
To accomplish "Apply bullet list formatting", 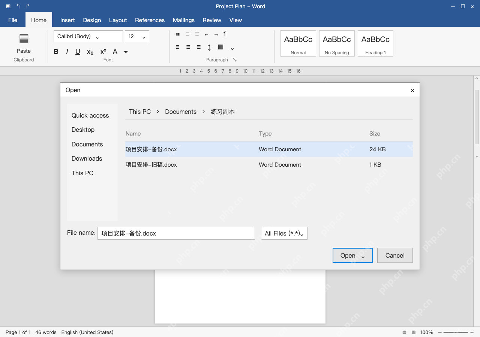I will pyautogui.click(x=178, y=34).
